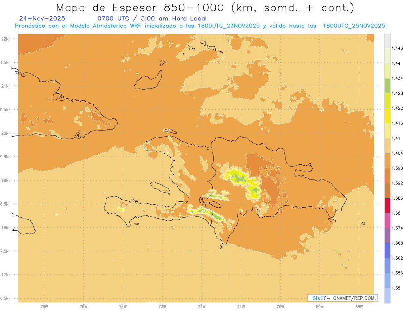Click the colorbar value '1.434'

tap(397, 78)
